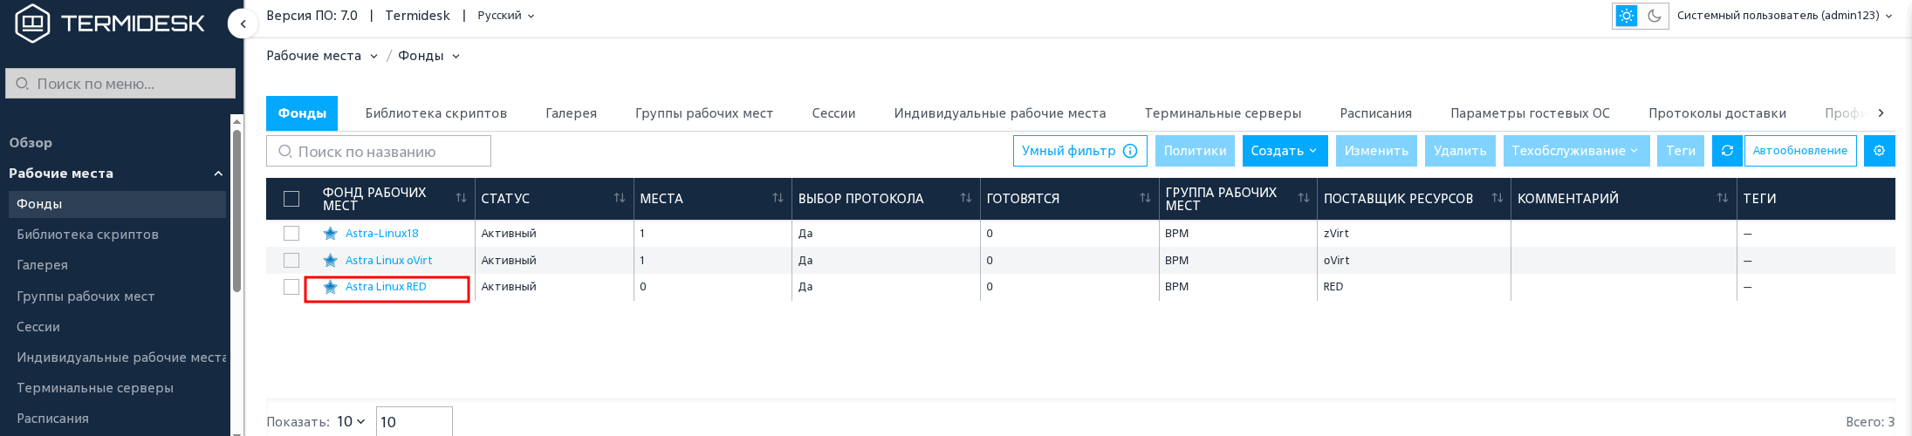Switch to Протоколы доставки tab
The width and height of the screenshot is (1912, 436).
[1717, 113]
